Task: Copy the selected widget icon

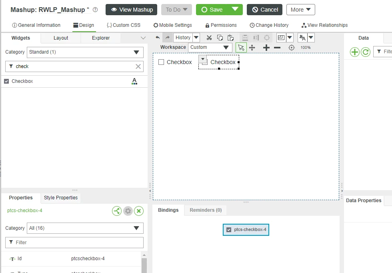Action: (220, 38)
